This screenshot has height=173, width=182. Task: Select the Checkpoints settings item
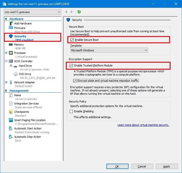point(21,112)
